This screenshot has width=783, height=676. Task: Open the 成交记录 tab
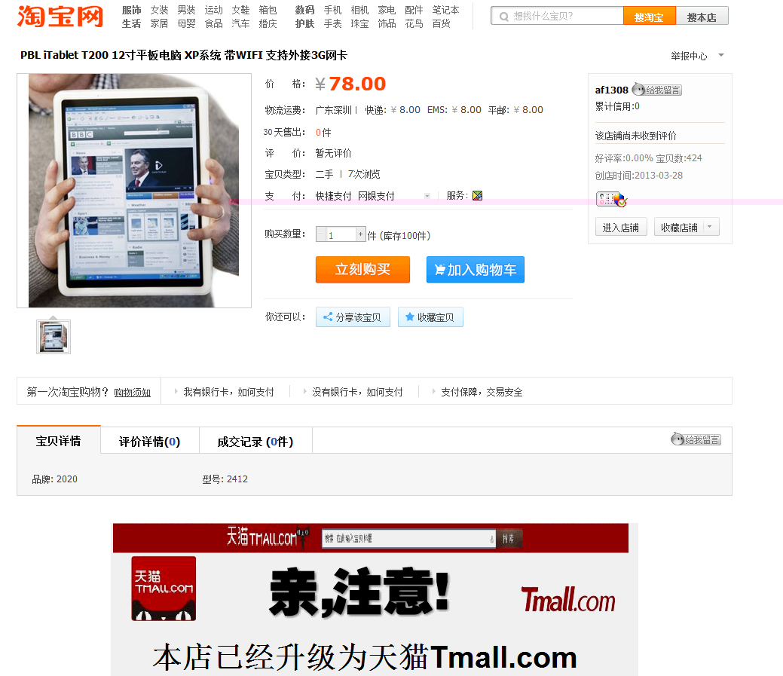255,442
